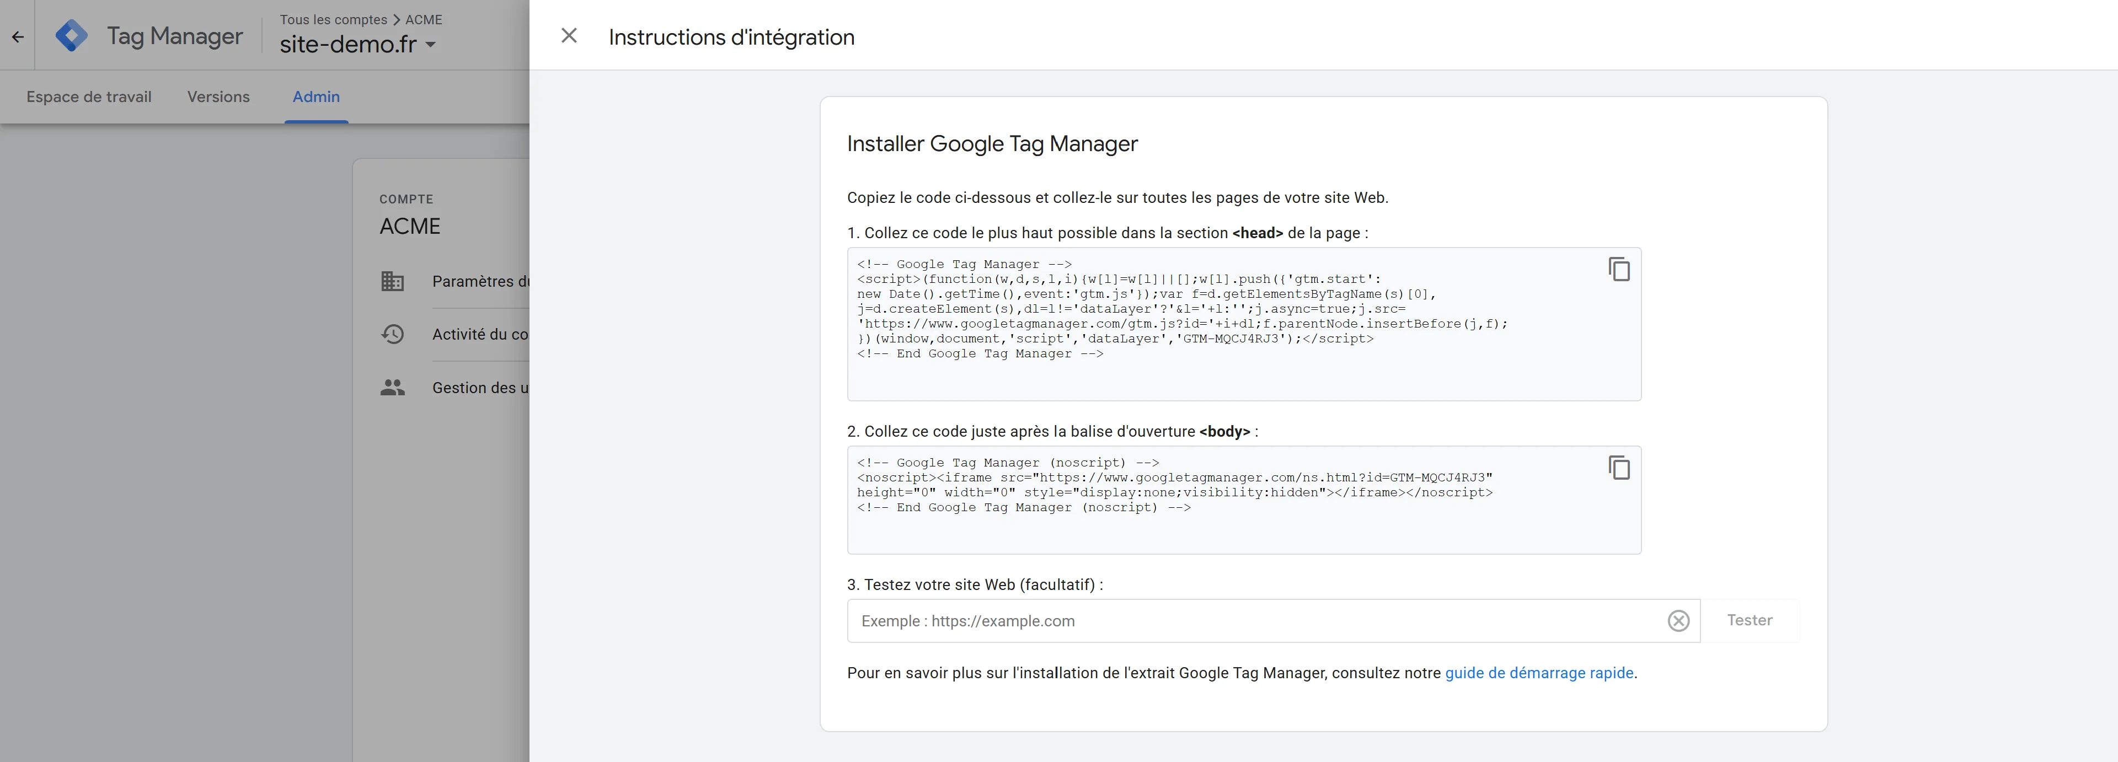The height and width of the screenshot is (762, 2118).
Task: Switch to the Espace de travail tab
Action: point(89,96)
